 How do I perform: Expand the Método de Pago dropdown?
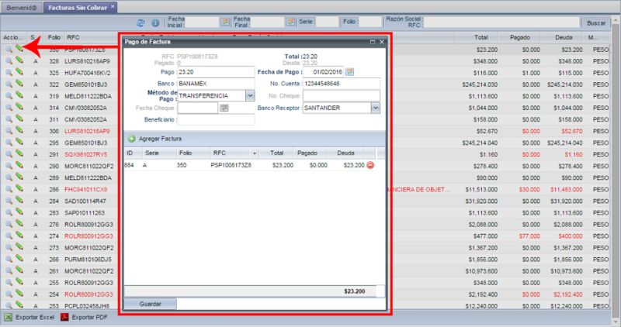(x=250, y=95)
